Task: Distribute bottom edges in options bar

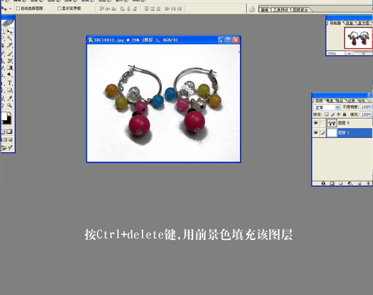Action: (158, 9)
